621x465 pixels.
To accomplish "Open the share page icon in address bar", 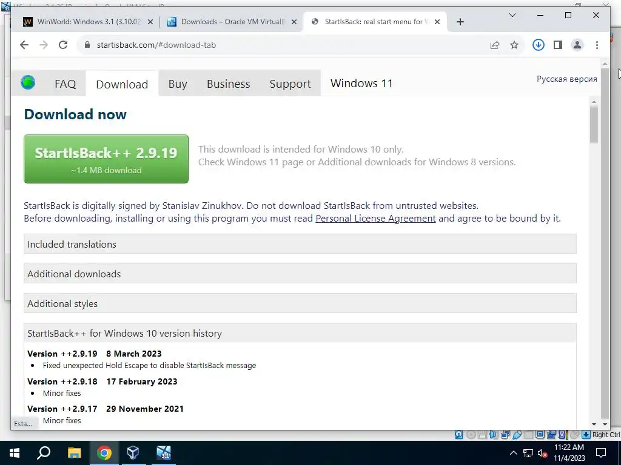I will tap(495, 45).
